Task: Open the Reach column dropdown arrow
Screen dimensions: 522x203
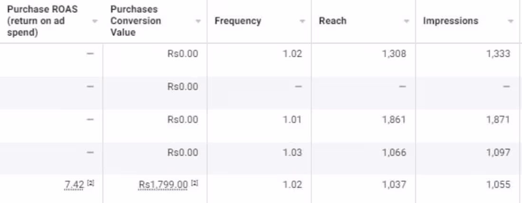Action: [407, 21]
